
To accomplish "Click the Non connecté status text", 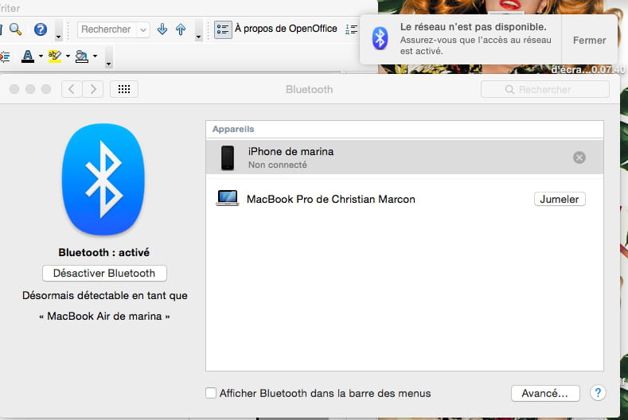I will [x=278, y=165].
